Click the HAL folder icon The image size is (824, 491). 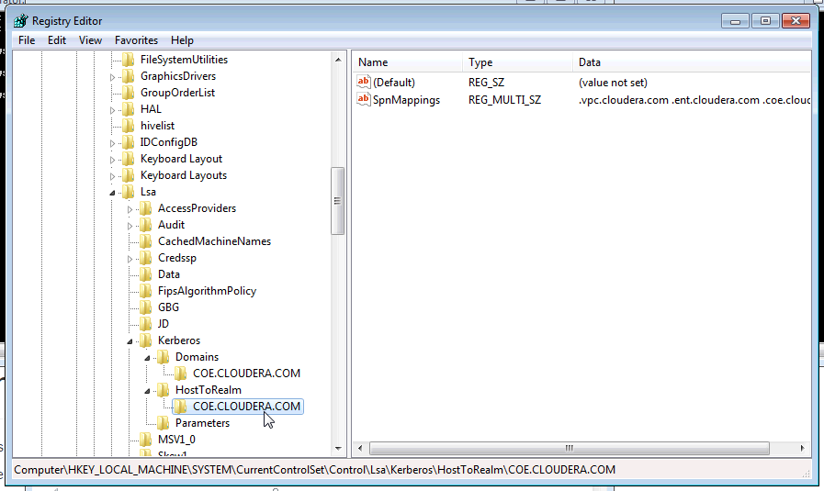(x=129, y=109)
